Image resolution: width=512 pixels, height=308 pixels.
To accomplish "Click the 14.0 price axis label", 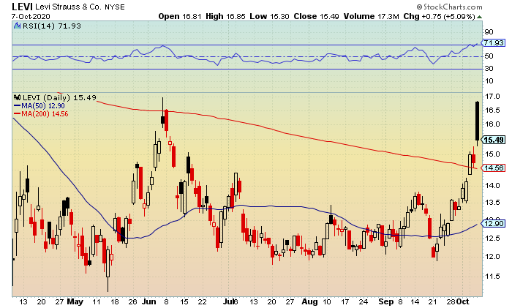I will (x=492, y=186).
